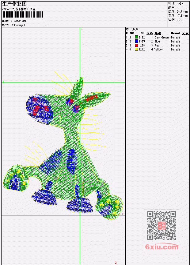The width and height of the screenshot is (190, 265).
Task: Click the Blue description cell
Action: pos(157,42)
